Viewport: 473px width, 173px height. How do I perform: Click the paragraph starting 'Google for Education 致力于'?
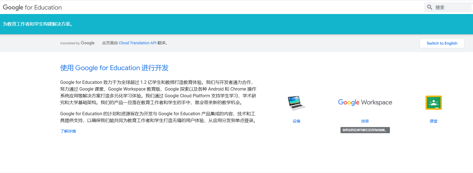coord(158,92)
